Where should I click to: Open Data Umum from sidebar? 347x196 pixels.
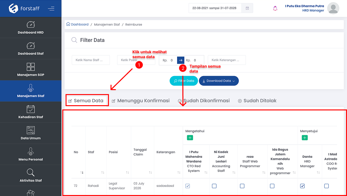[31, 133]
